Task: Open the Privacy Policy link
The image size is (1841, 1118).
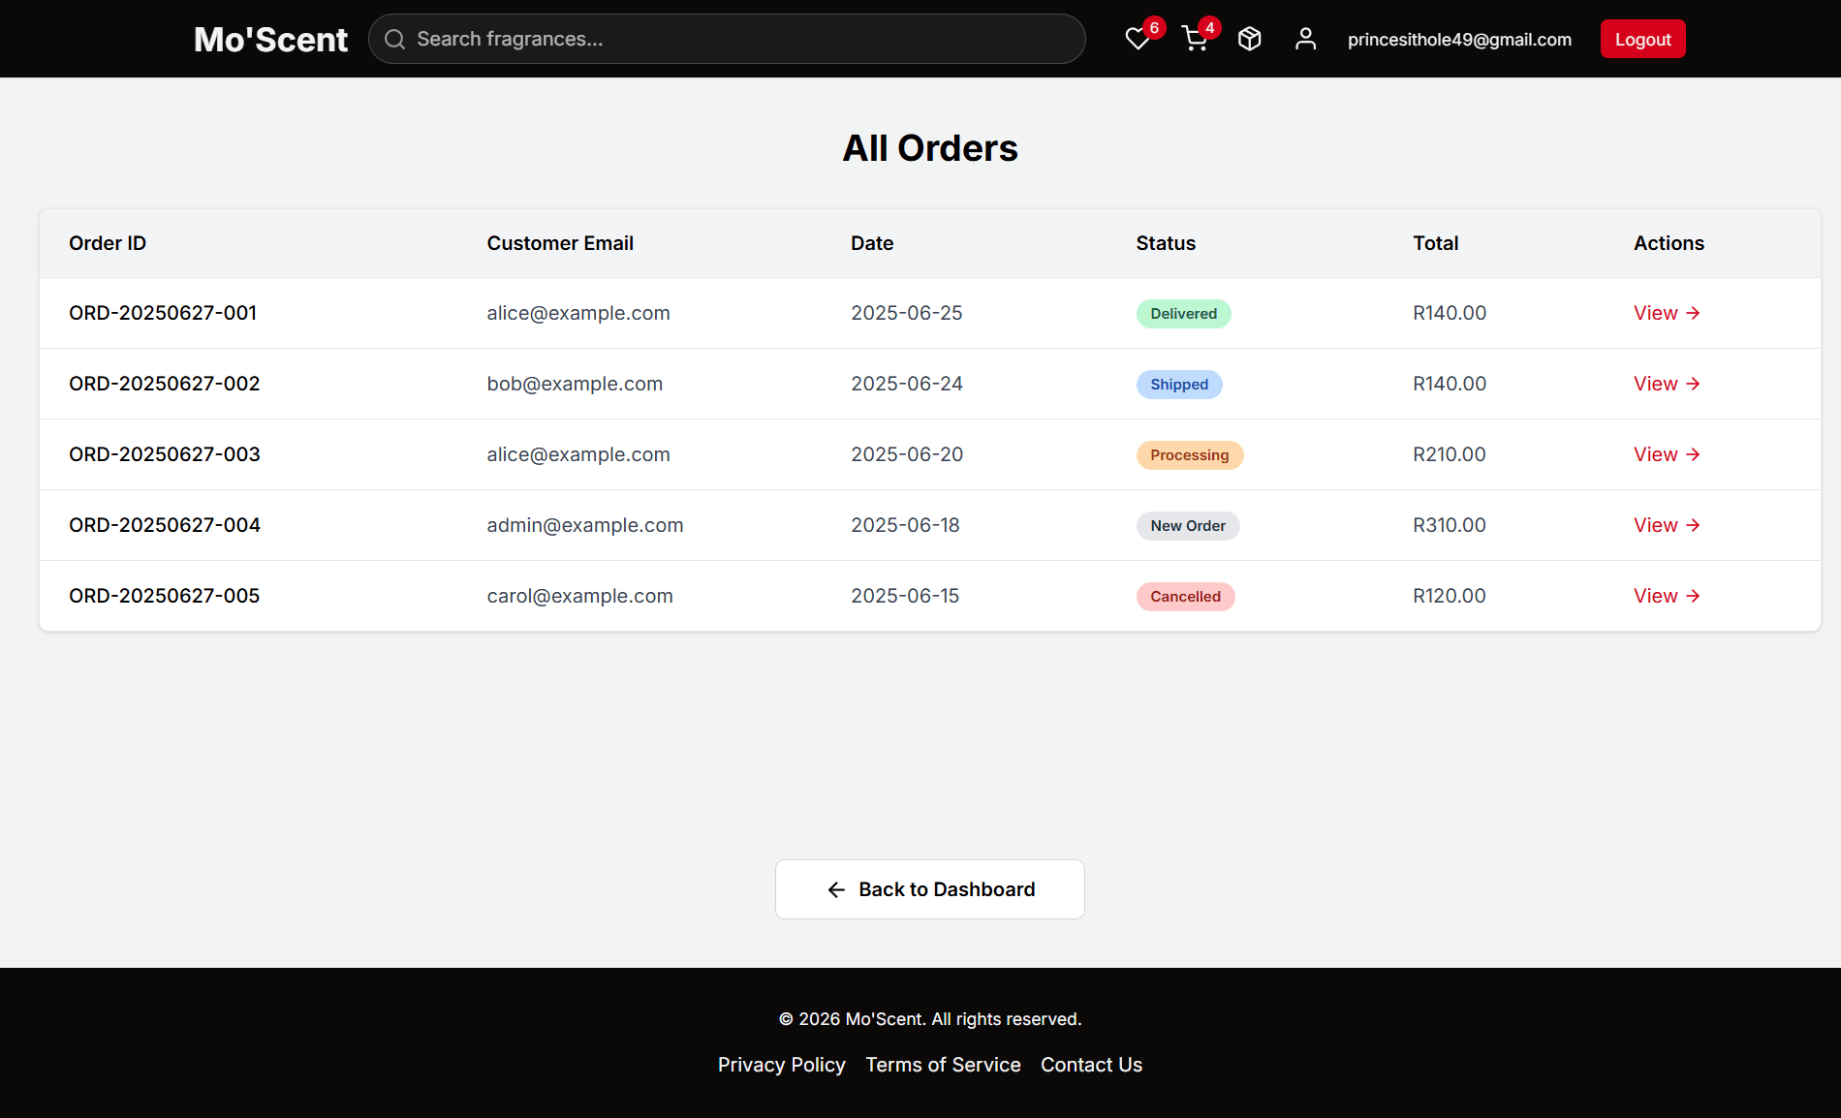Action: 781,1065
